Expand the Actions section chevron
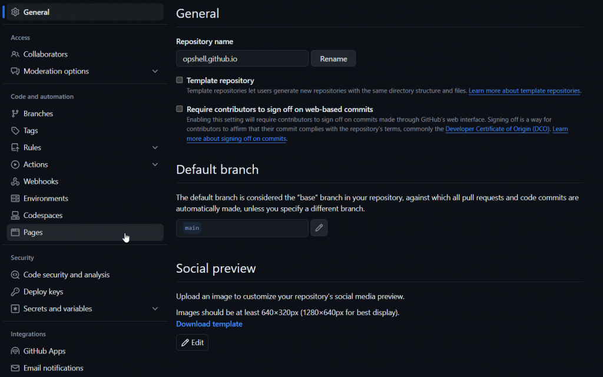 coord(155,164)
